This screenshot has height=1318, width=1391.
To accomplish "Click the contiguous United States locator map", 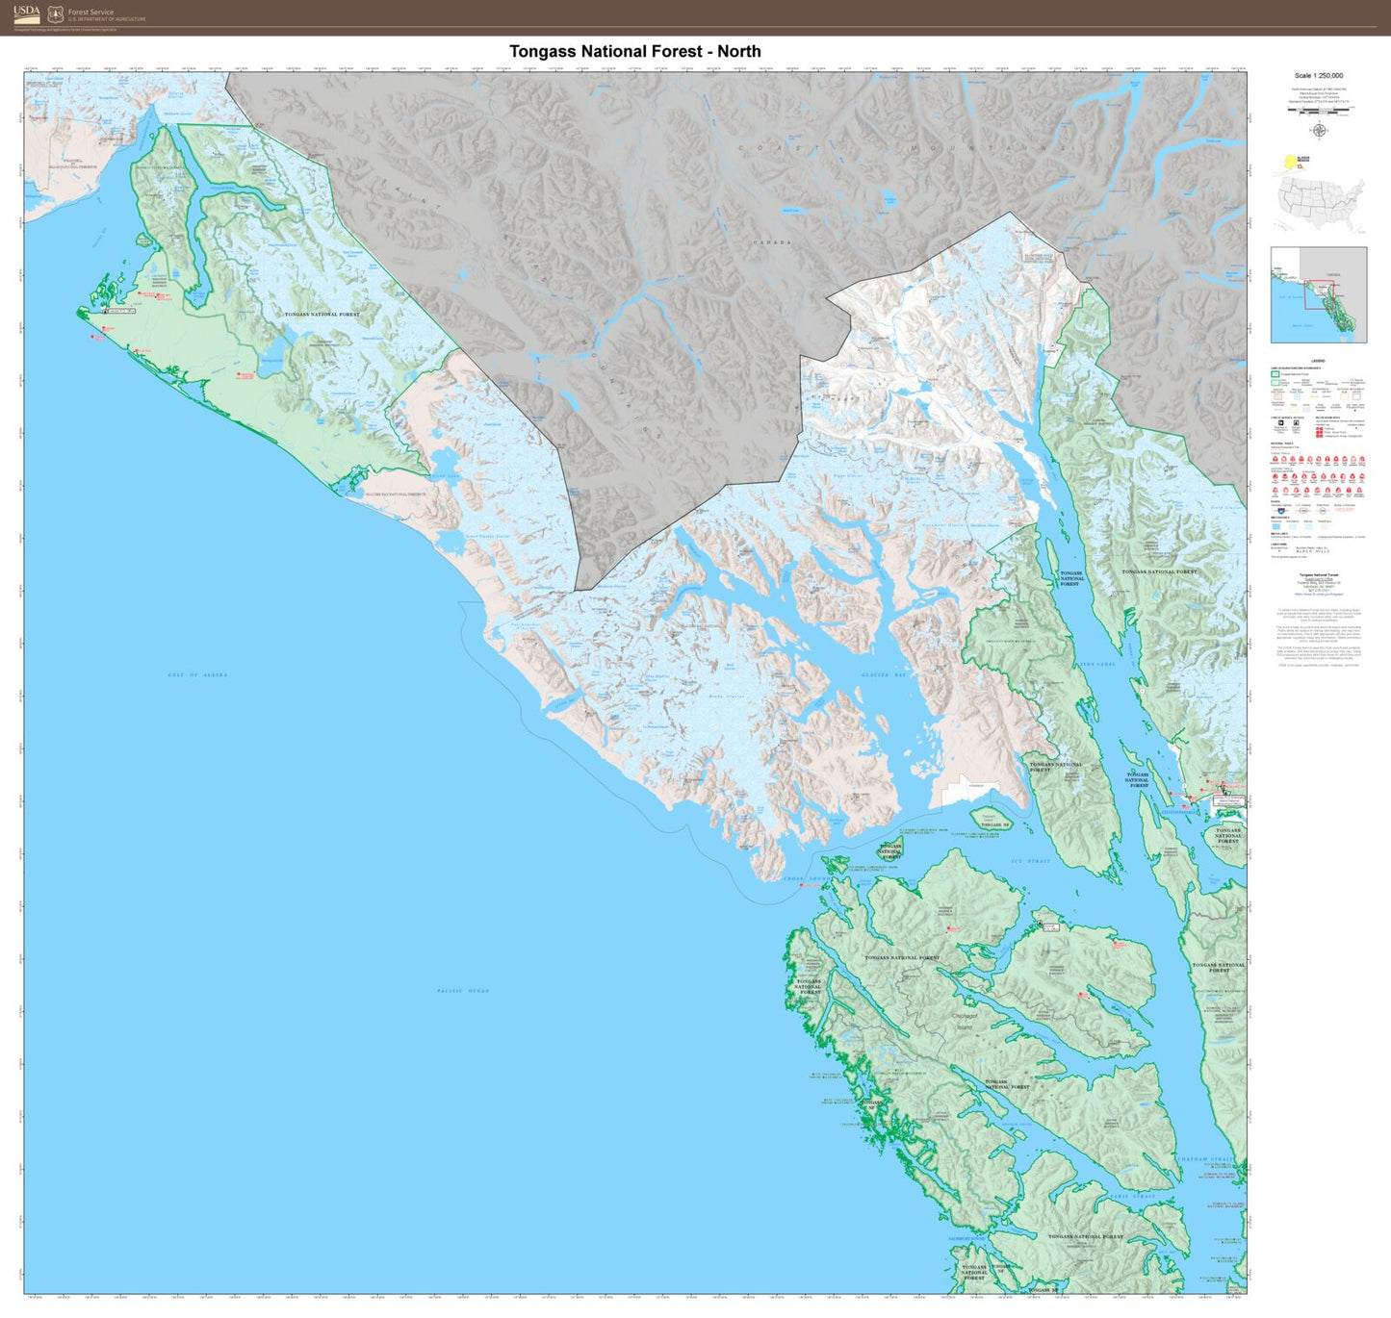I will pos(1322,203).
